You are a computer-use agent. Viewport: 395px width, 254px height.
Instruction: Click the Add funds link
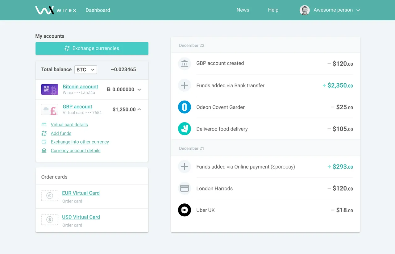(x=61, y=133)
